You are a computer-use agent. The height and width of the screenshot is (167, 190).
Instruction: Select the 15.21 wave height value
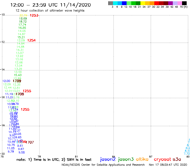pyautogui.click(x=21, y=37)
